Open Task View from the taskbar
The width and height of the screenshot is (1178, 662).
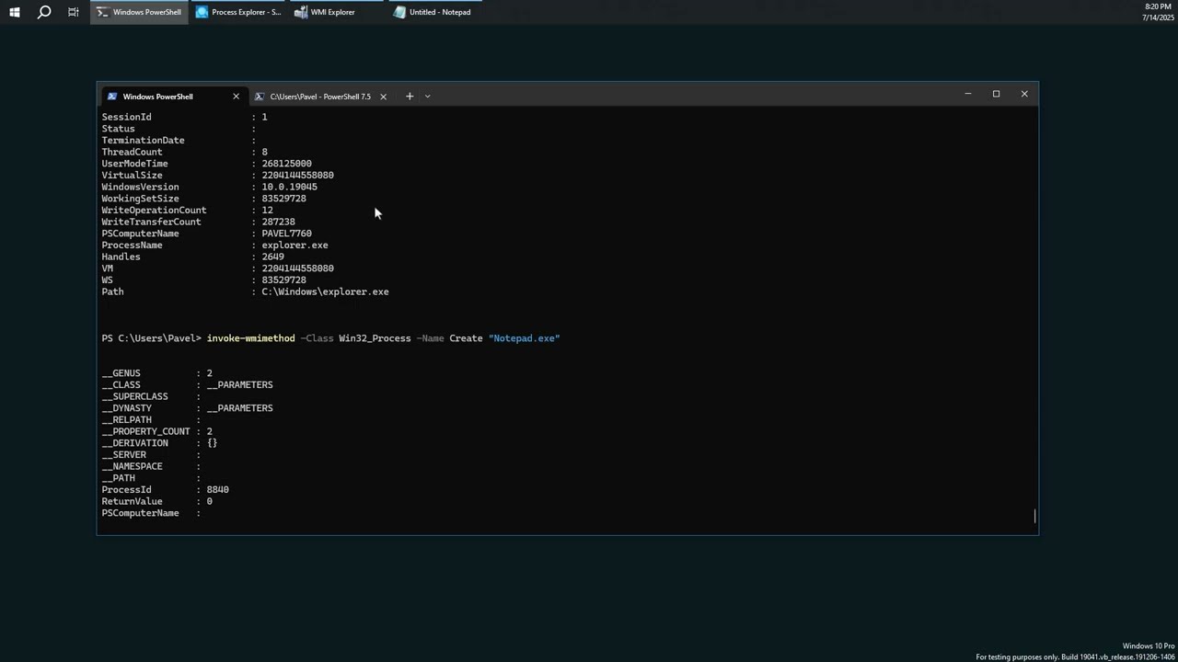coord(73,12)
